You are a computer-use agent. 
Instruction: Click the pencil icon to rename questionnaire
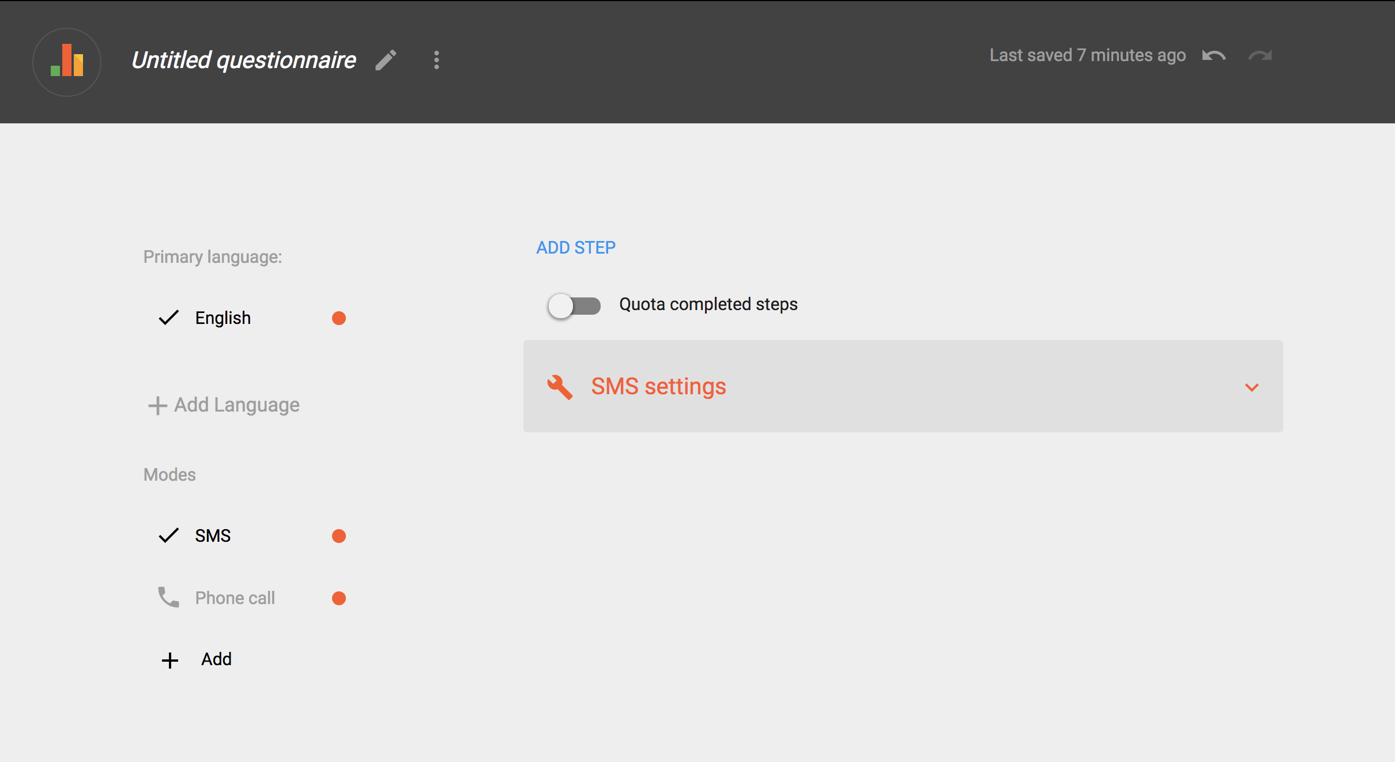(x=386, y=60)
